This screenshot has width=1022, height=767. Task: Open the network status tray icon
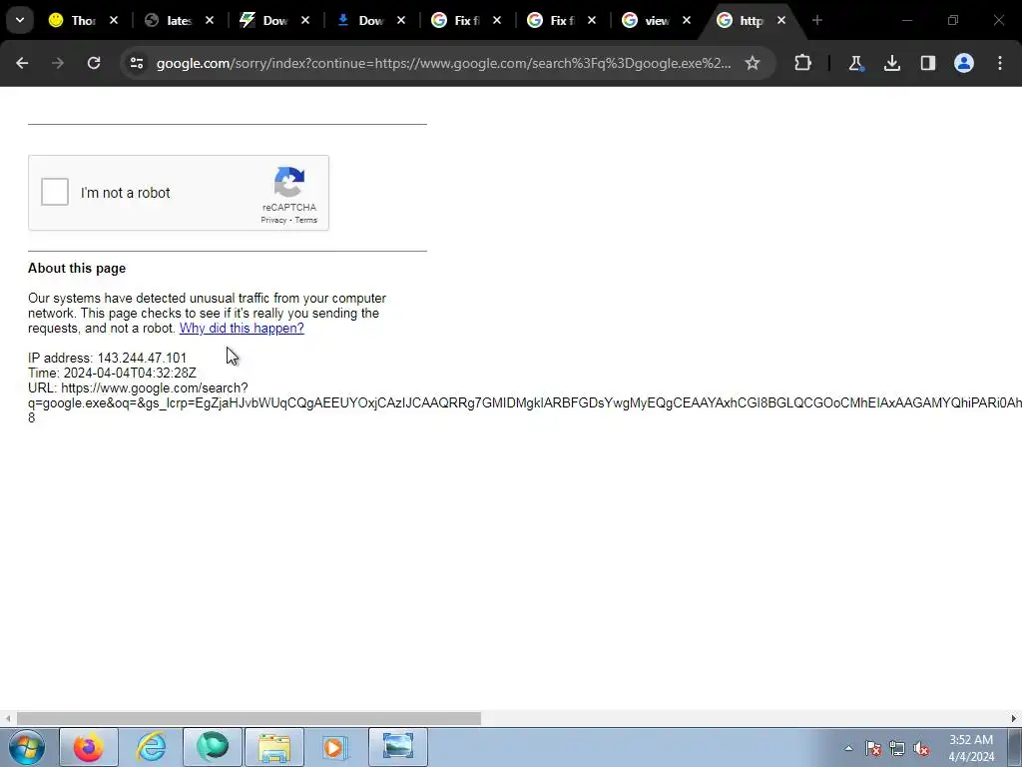897,748
